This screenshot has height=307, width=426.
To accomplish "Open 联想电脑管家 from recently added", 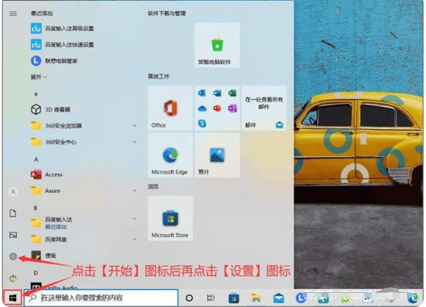I will point(61,61).
